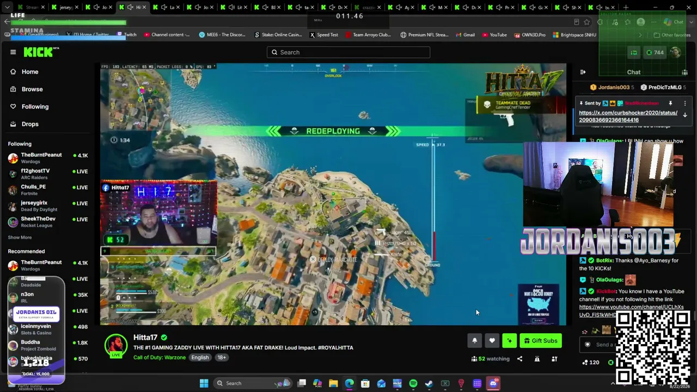Open the pinned x.com curbshocker2020 link
This screenshot has width=697, height=392.
pos(628,117)
